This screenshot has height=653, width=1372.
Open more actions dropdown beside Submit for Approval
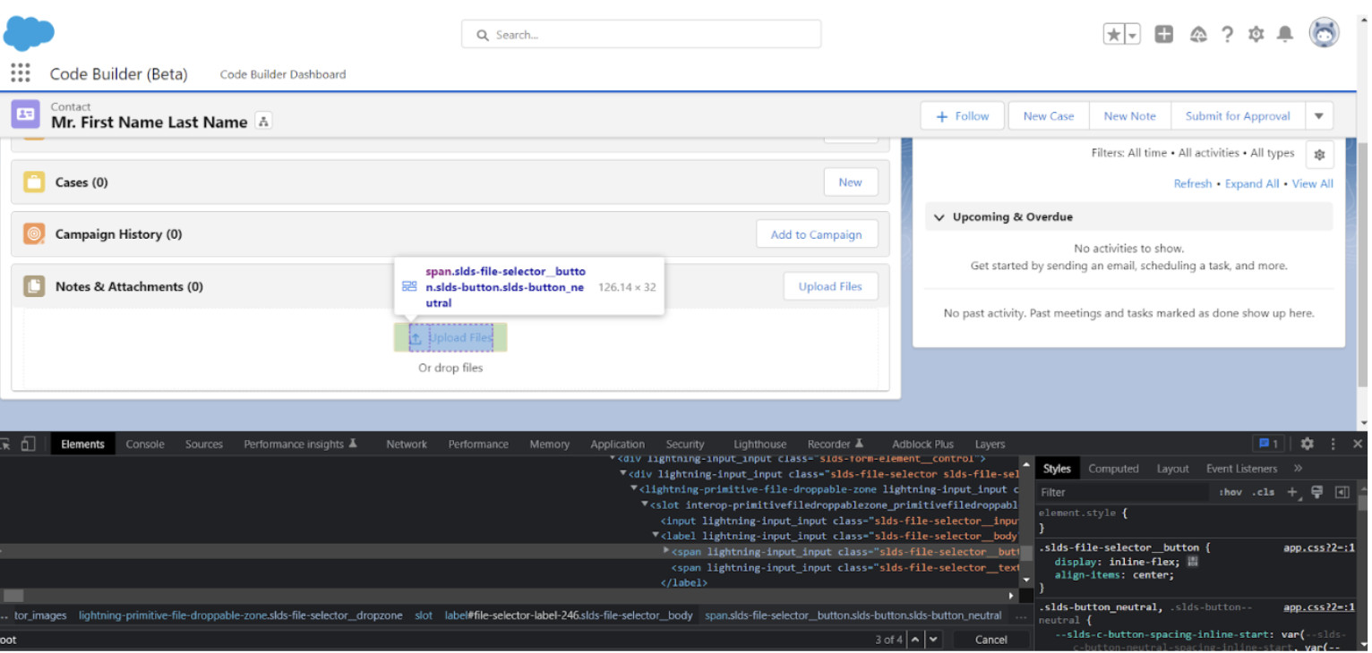(x=1318, y=116)
